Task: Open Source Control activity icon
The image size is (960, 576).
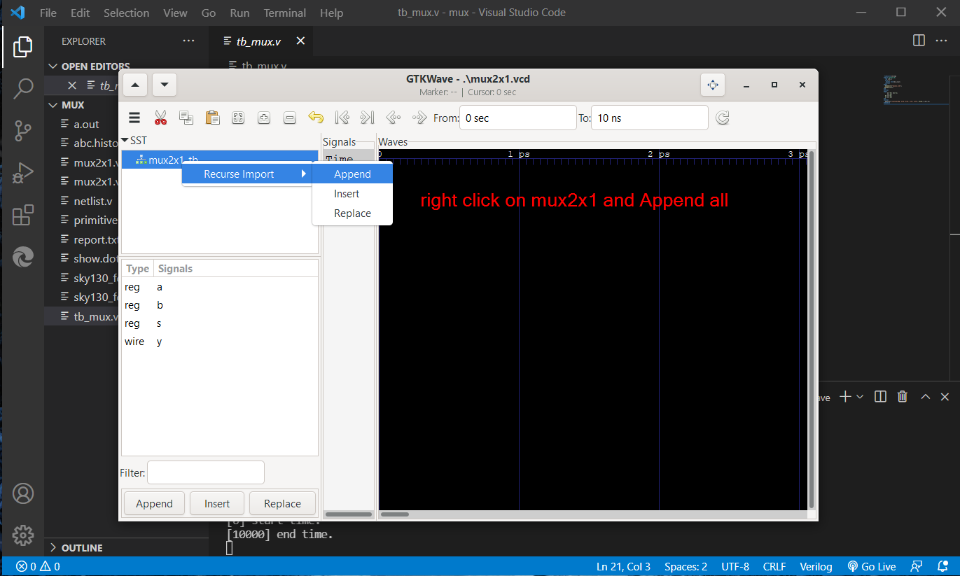Action: (22, 130)
